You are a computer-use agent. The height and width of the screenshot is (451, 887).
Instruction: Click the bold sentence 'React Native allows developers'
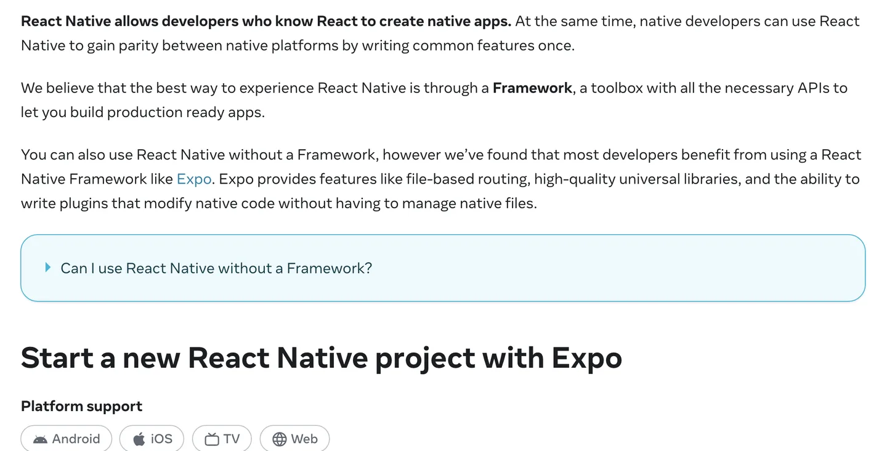pos(266,22)
